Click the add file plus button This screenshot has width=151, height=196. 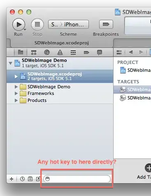point(12,179)
